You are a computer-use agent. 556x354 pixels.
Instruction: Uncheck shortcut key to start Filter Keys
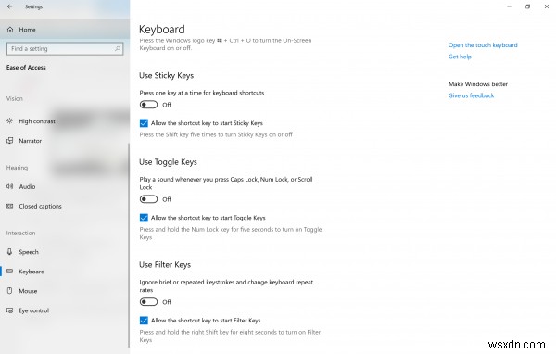(144, 321)
